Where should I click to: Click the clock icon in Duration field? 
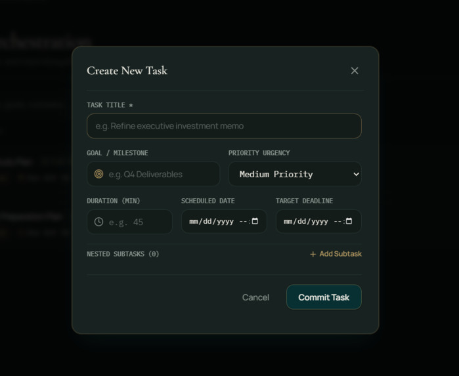click(98, 222)
